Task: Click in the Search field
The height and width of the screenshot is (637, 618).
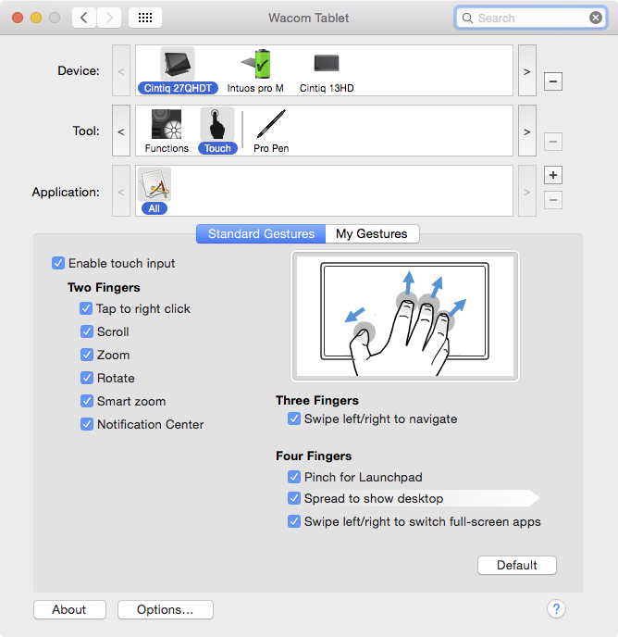Action: click(530, 18)
